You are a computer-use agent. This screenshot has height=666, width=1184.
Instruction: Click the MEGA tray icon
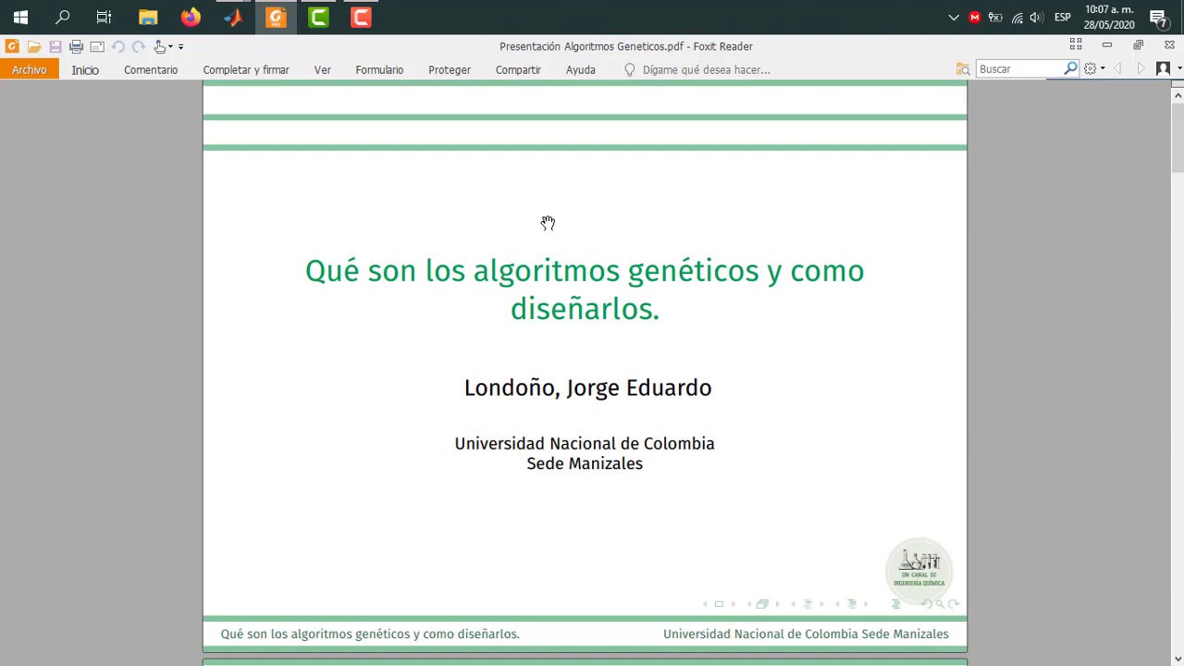pyautogui.click(x=974, y=17)
